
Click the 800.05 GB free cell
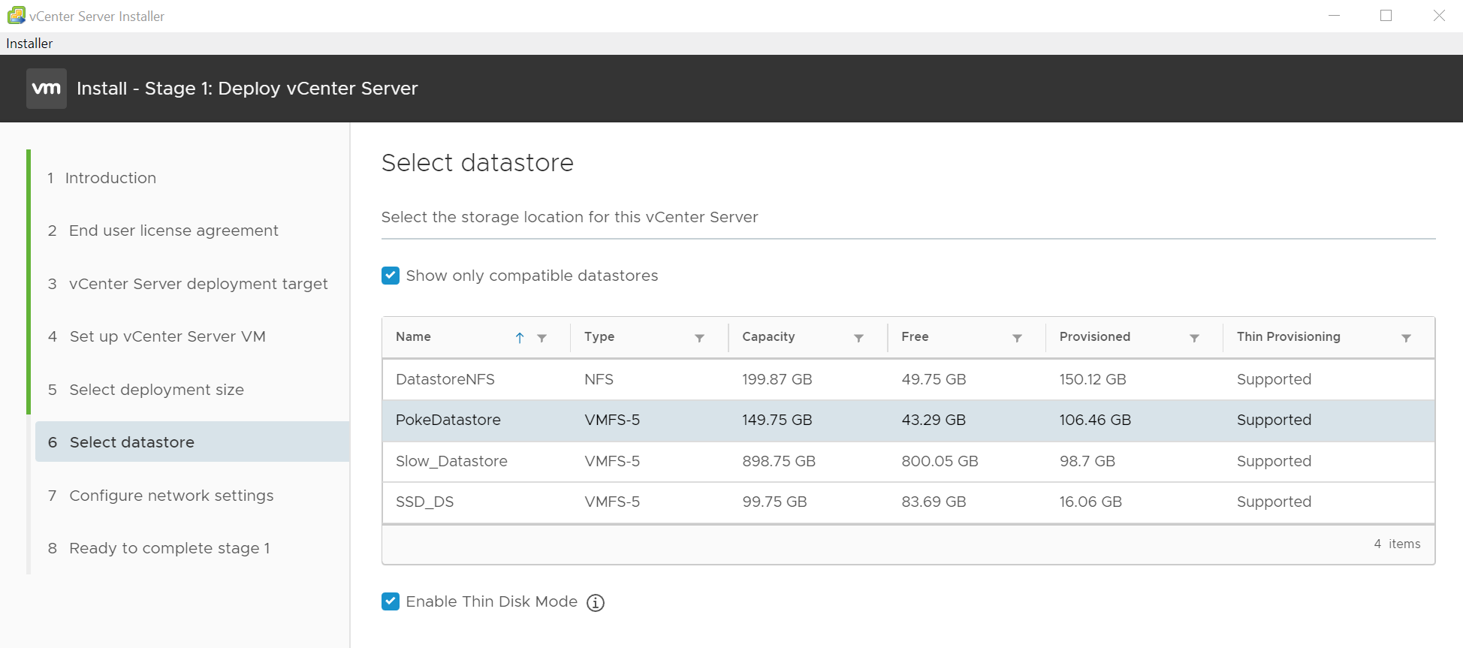click(x=940, y=461)
